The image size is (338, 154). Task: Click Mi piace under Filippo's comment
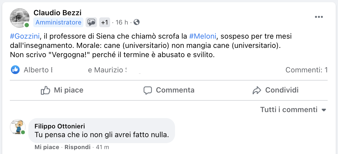(x=47, y=147)
